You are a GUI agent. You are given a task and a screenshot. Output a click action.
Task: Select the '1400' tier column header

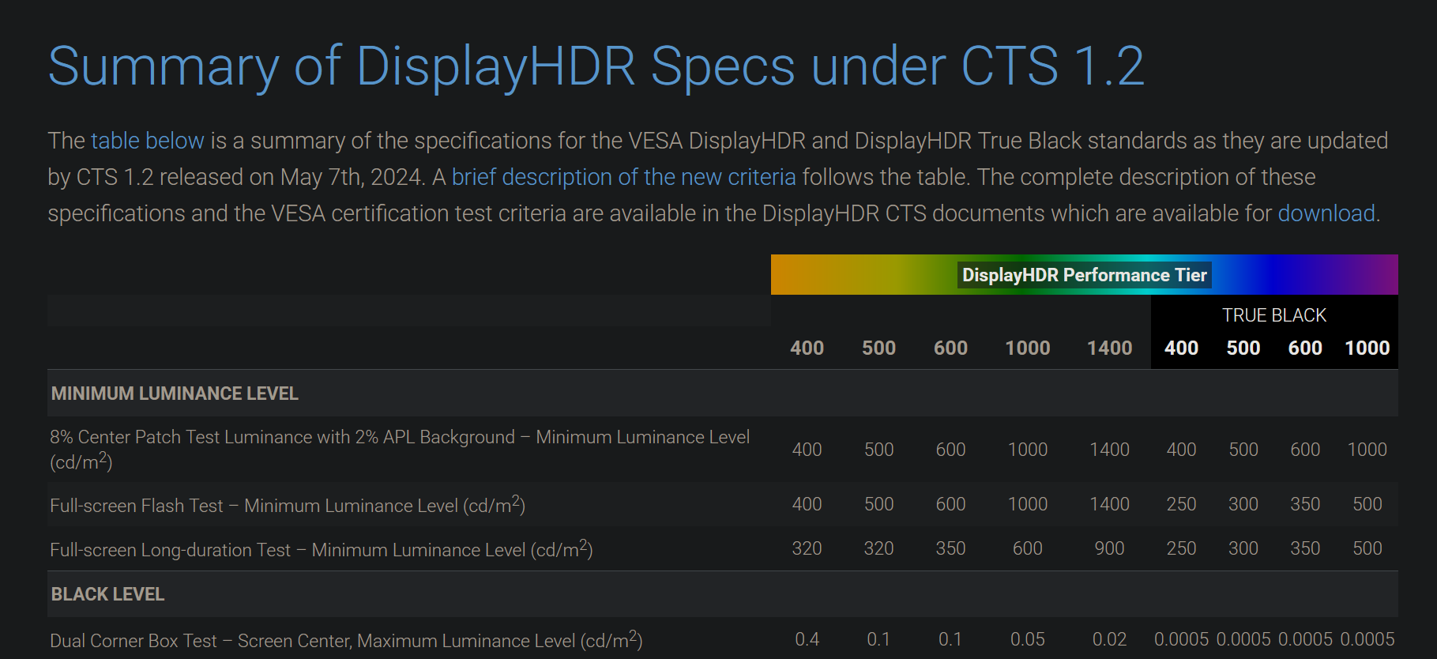point(1109,348)
